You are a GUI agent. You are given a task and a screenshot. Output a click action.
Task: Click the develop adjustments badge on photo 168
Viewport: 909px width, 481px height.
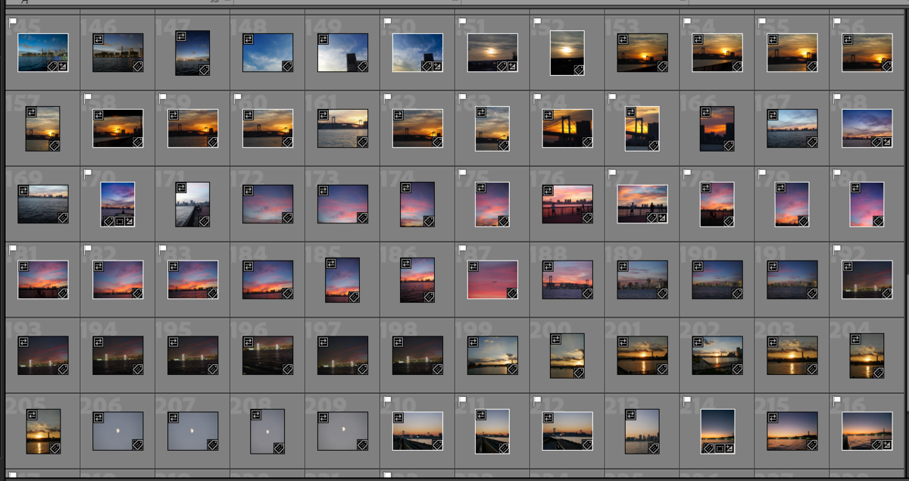[x=888, y=142]
